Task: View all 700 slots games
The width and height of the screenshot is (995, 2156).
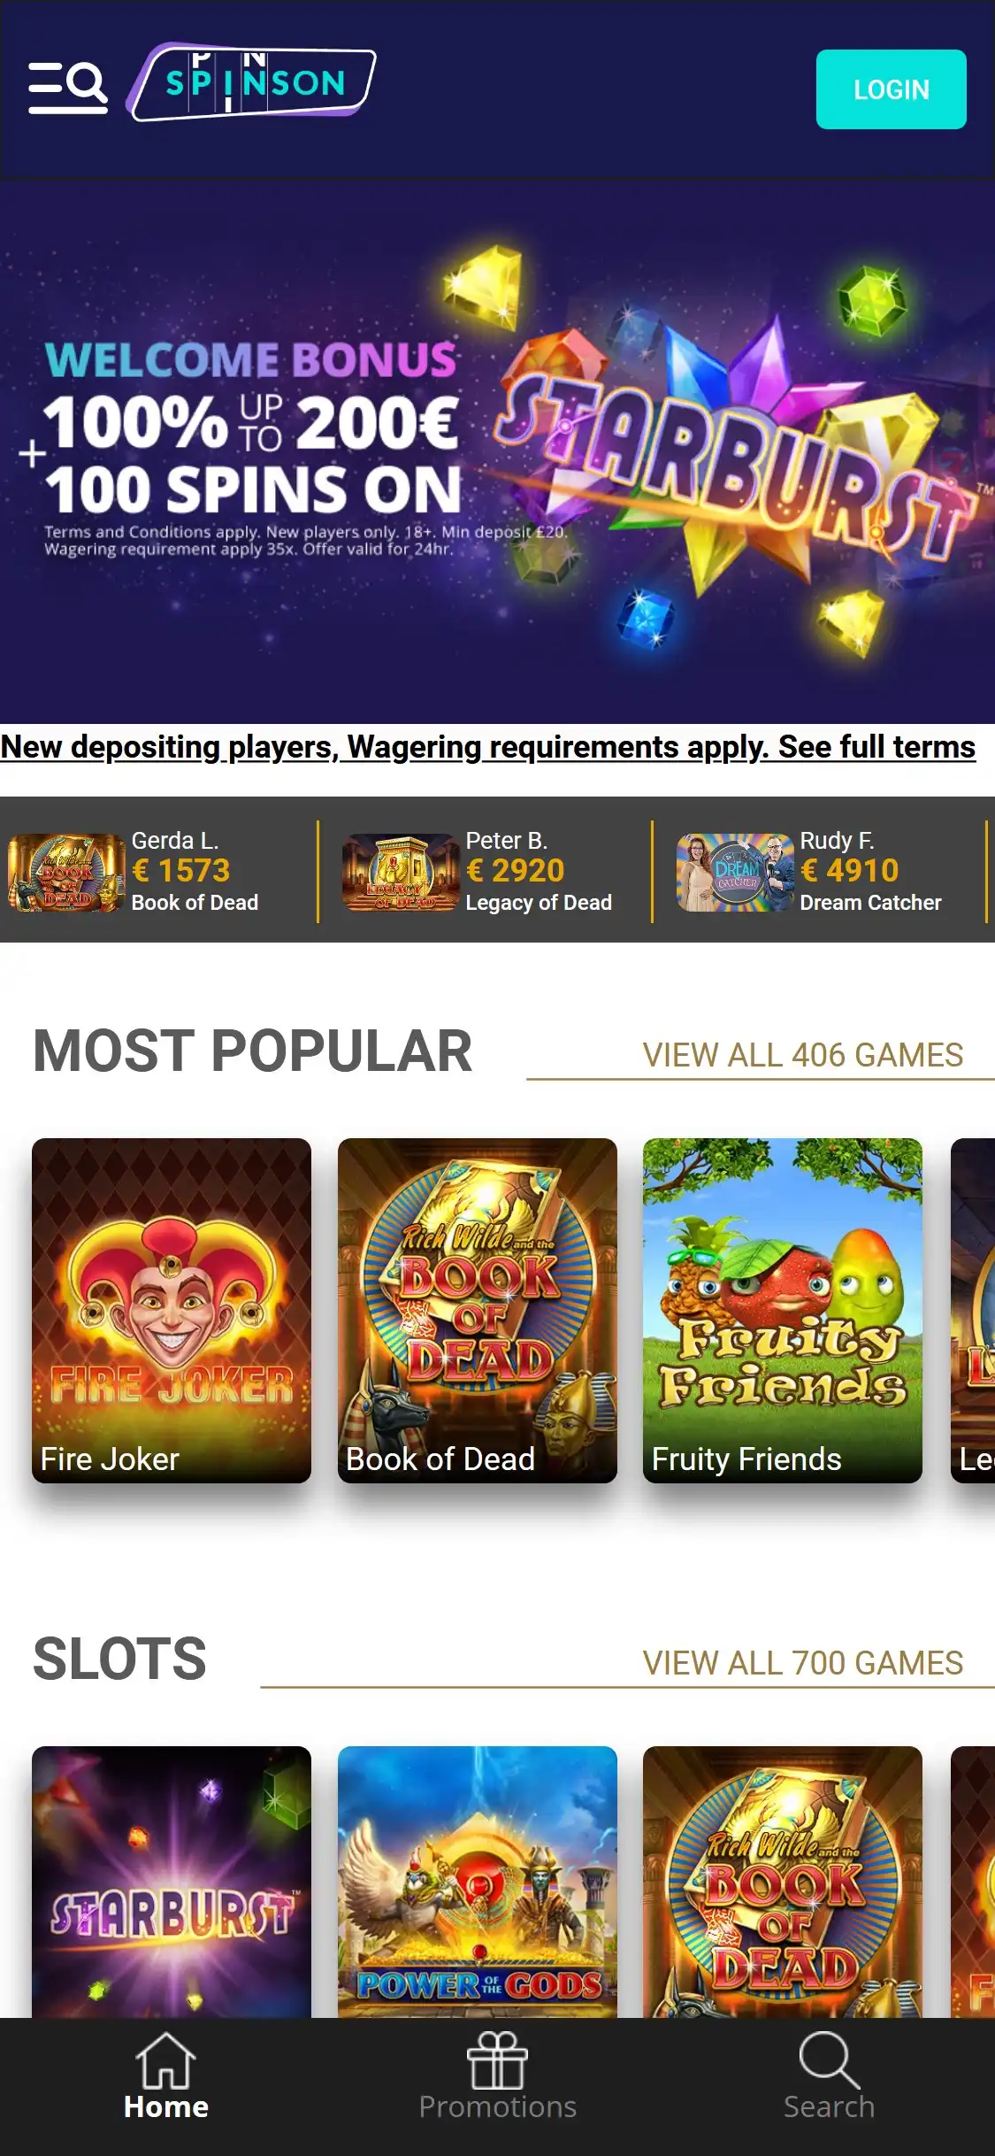Action: 802,1663
